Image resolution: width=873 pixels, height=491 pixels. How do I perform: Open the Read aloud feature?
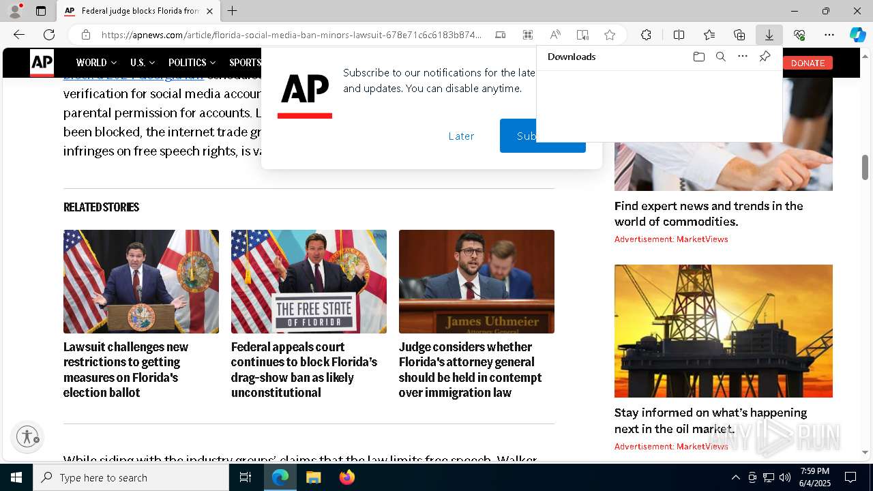point(555,35)
